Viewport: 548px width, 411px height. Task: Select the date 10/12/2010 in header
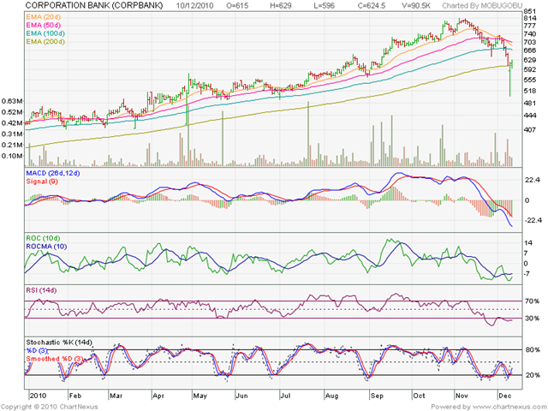tap(194, 6)
